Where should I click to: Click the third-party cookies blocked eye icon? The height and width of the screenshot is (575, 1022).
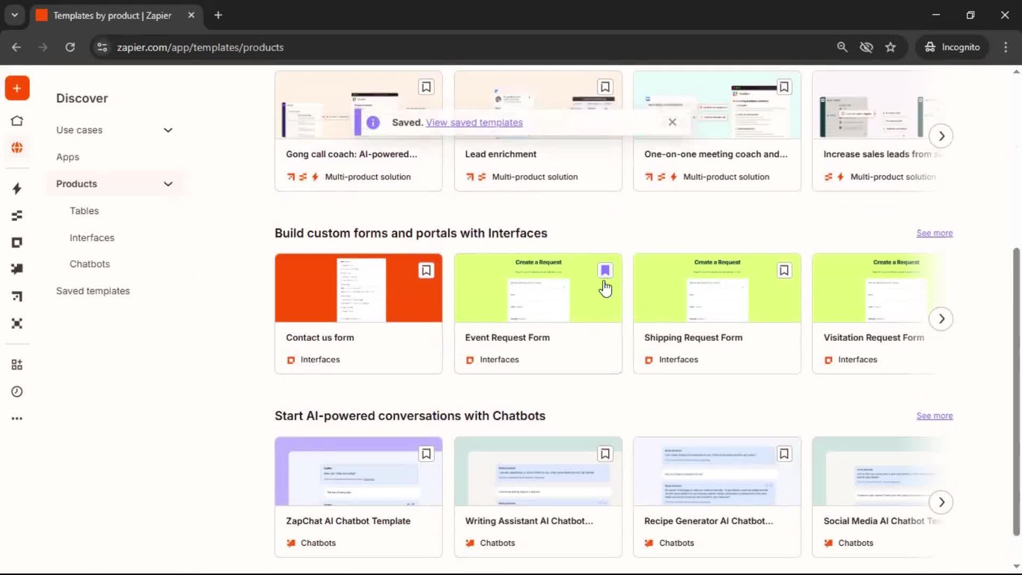[867, 47]
